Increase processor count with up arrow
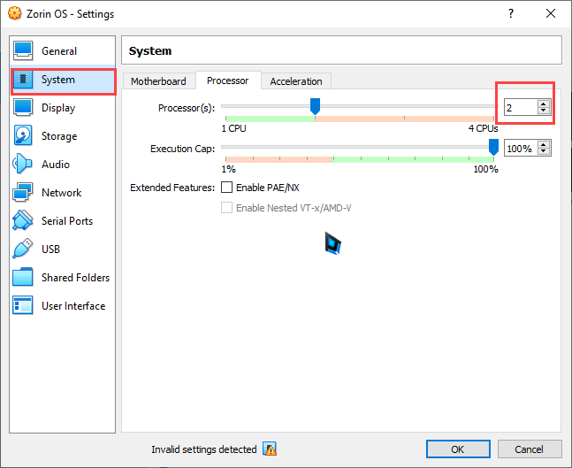Image resolution: width=572 pixels, height=468 pixels. pyautogui.click(x=544, y=104)
